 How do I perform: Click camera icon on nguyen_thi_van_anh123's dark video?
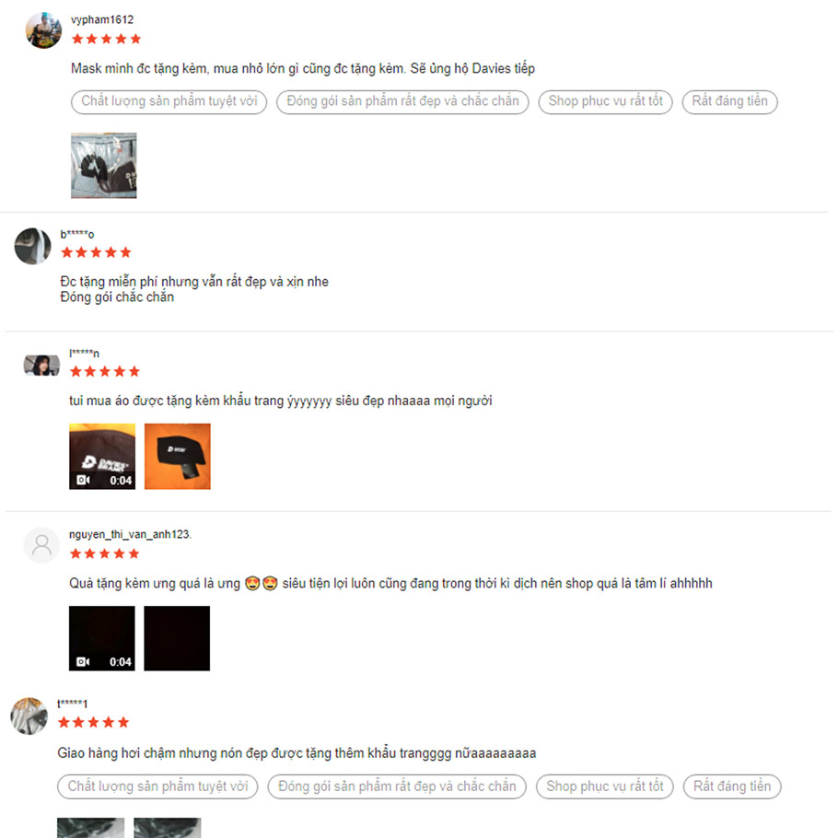83,661
